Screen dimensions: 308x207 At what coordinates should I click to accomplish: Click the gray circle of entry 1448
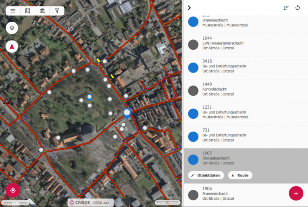(193, 91)
